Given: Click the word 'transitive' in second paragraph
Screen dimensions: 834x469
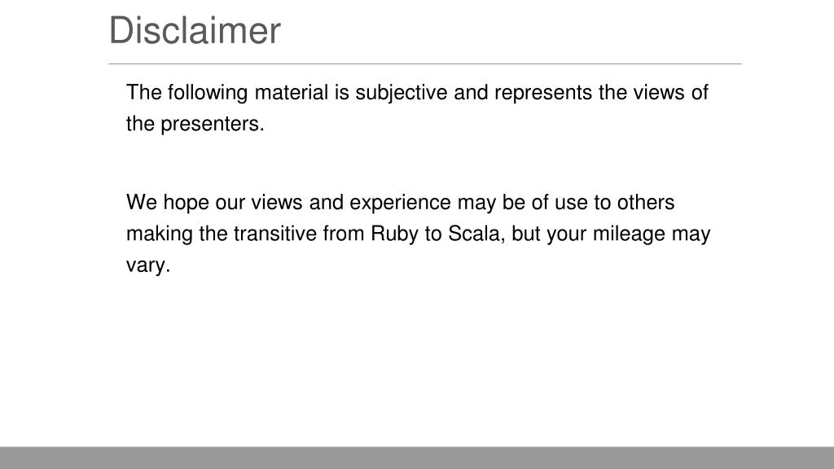Looking at the screenshot, I should (x=275, y=234).
